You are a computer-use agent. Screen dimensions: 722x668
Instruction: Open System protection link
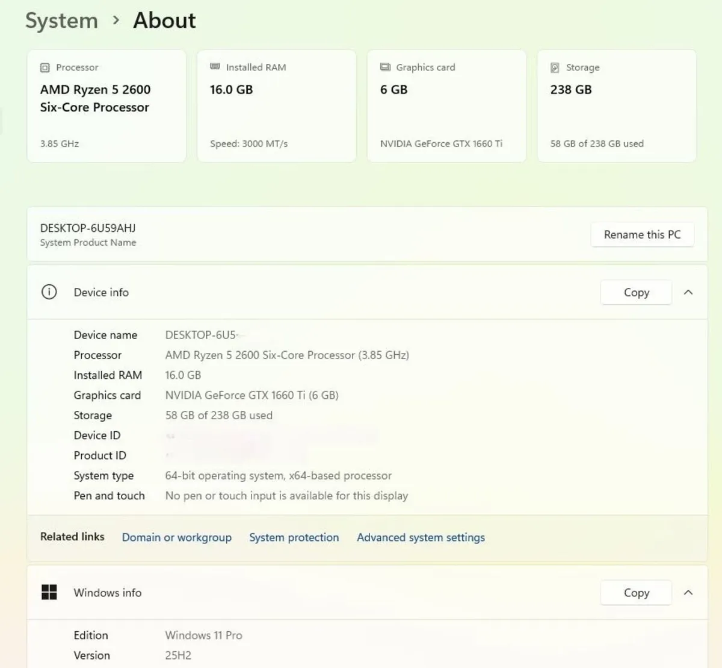pyautogui.click(x=294, y=537)
